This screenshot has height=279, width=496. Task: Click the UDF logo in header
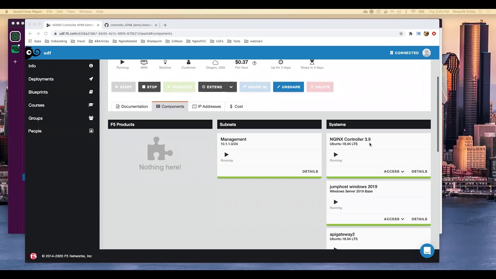coord(33,52)
